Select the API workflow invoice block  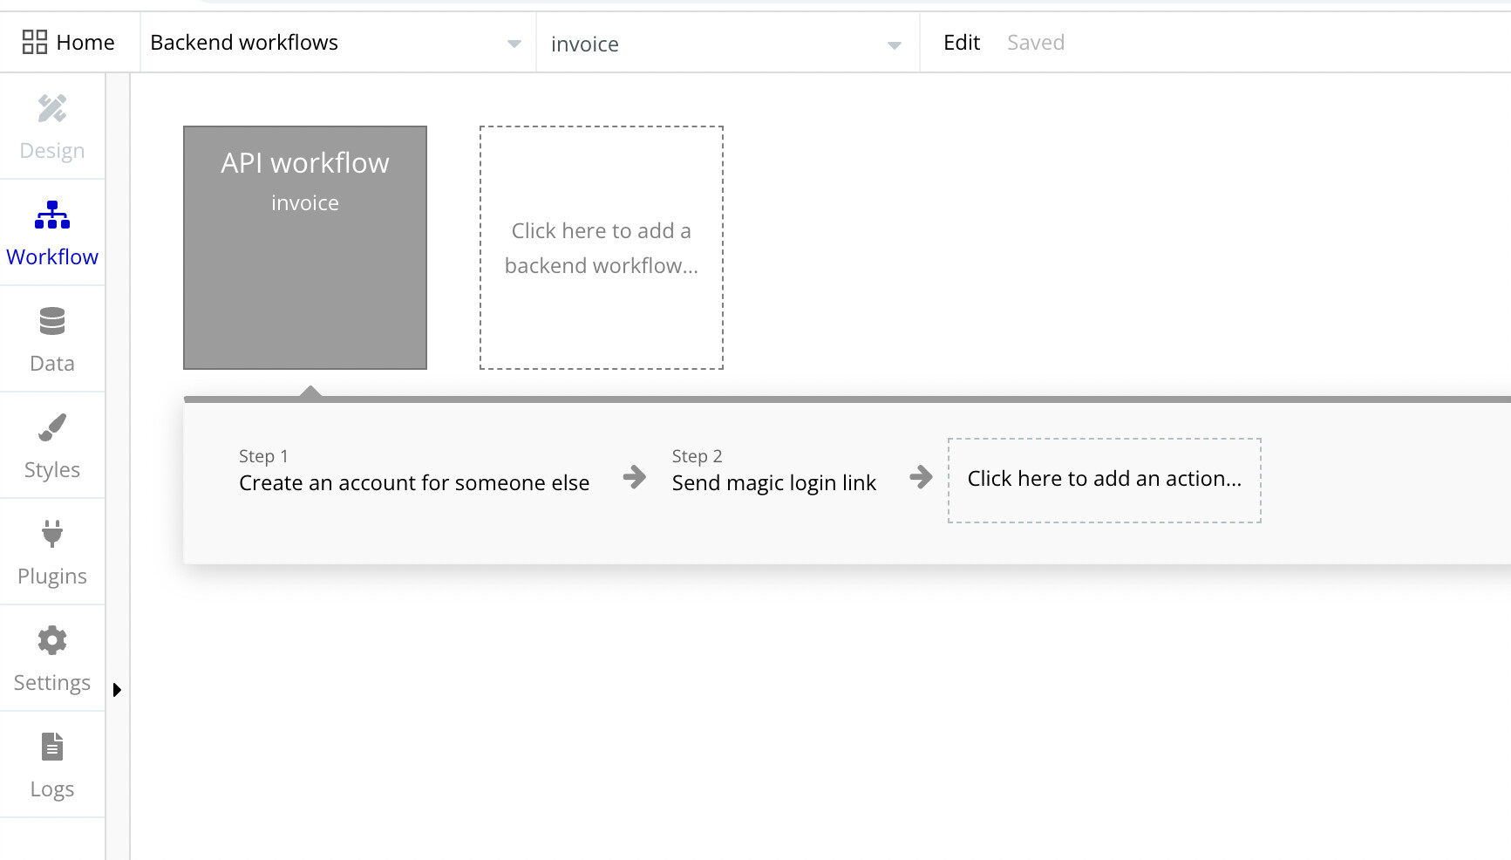click(305, 248)
